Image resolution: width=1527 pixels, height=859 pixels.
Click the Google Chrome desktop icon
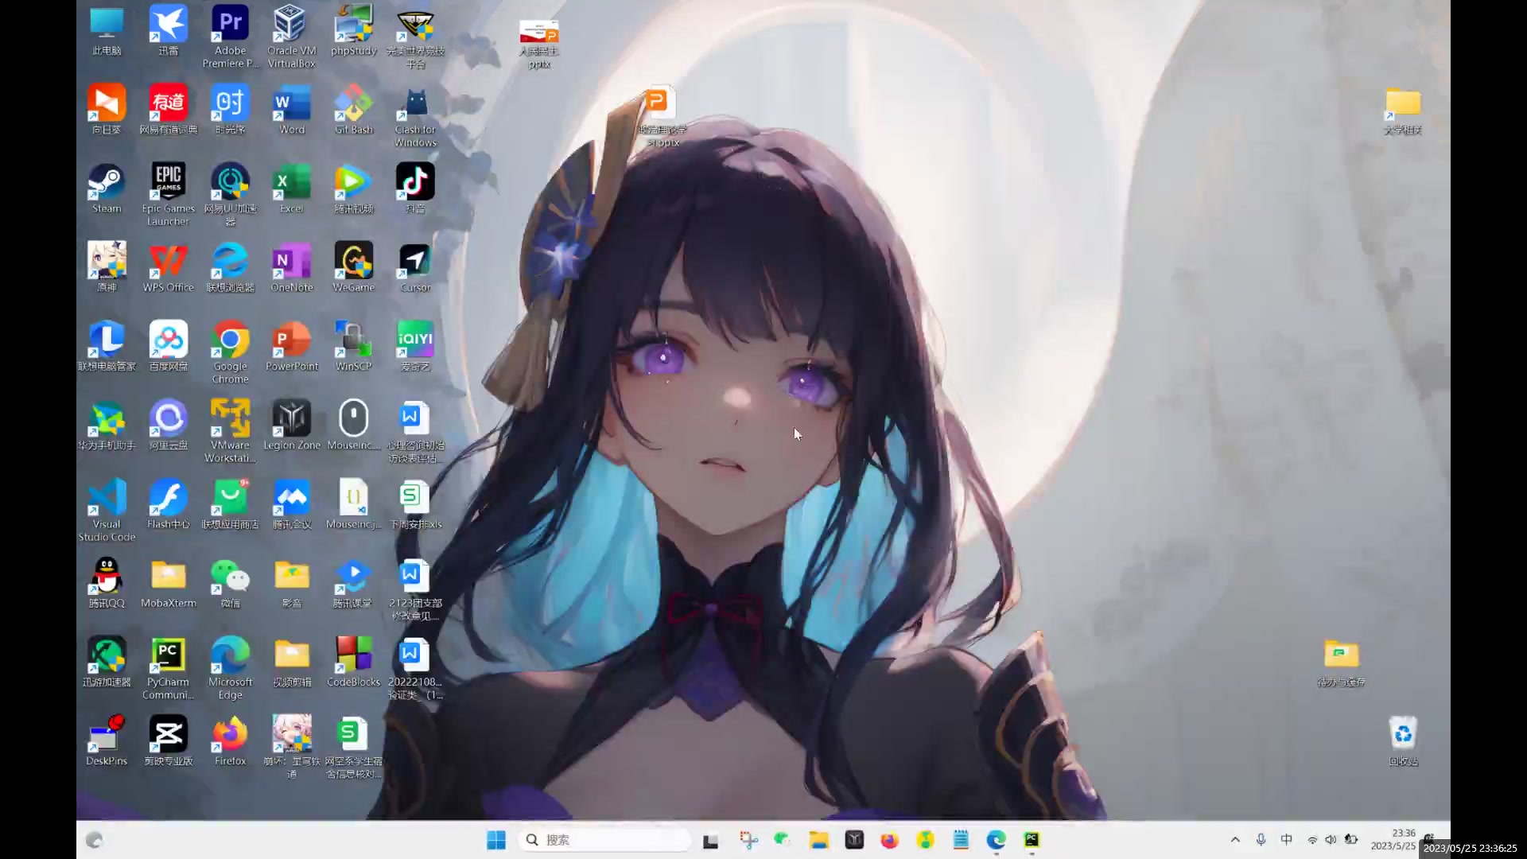click(230, 341)
